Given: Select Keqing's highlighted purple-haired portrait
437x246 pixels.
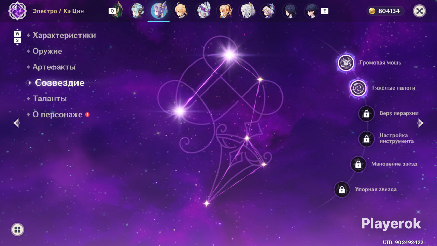Looking at the screenshot, I should coord(159,11).
